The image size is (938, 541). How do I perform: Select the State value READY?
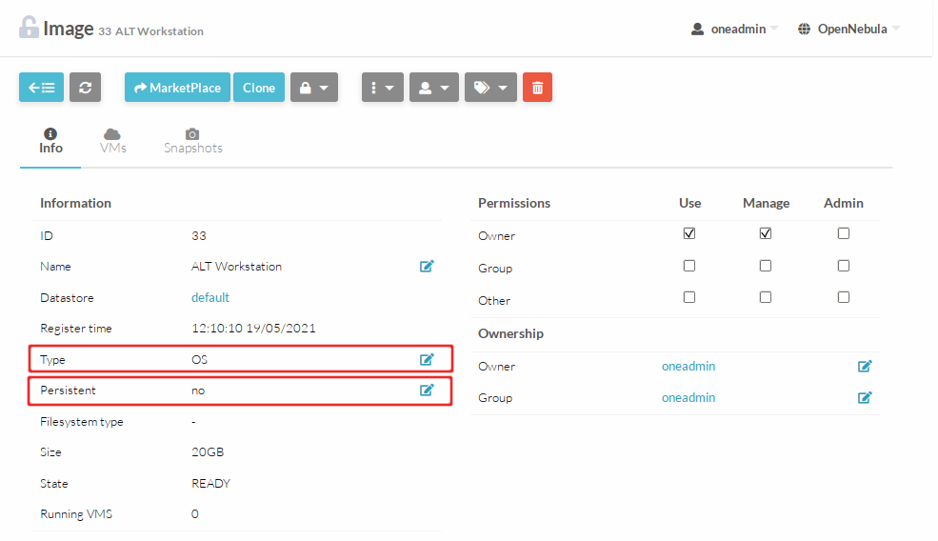[x=210, y=483]
